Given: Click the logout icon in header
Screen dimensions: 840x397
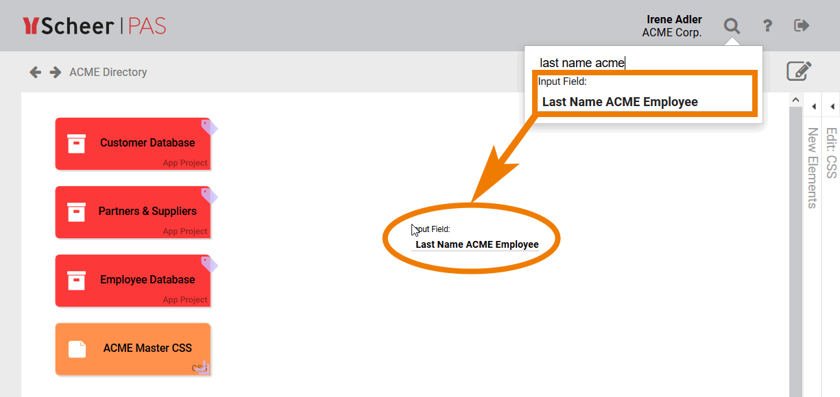Looking at the screenshot, I should (802, 25).
